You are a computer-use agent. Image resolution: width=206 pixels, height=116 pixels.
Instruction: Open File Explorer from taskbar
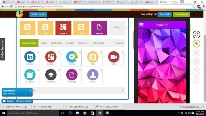(x=78, y=113)
